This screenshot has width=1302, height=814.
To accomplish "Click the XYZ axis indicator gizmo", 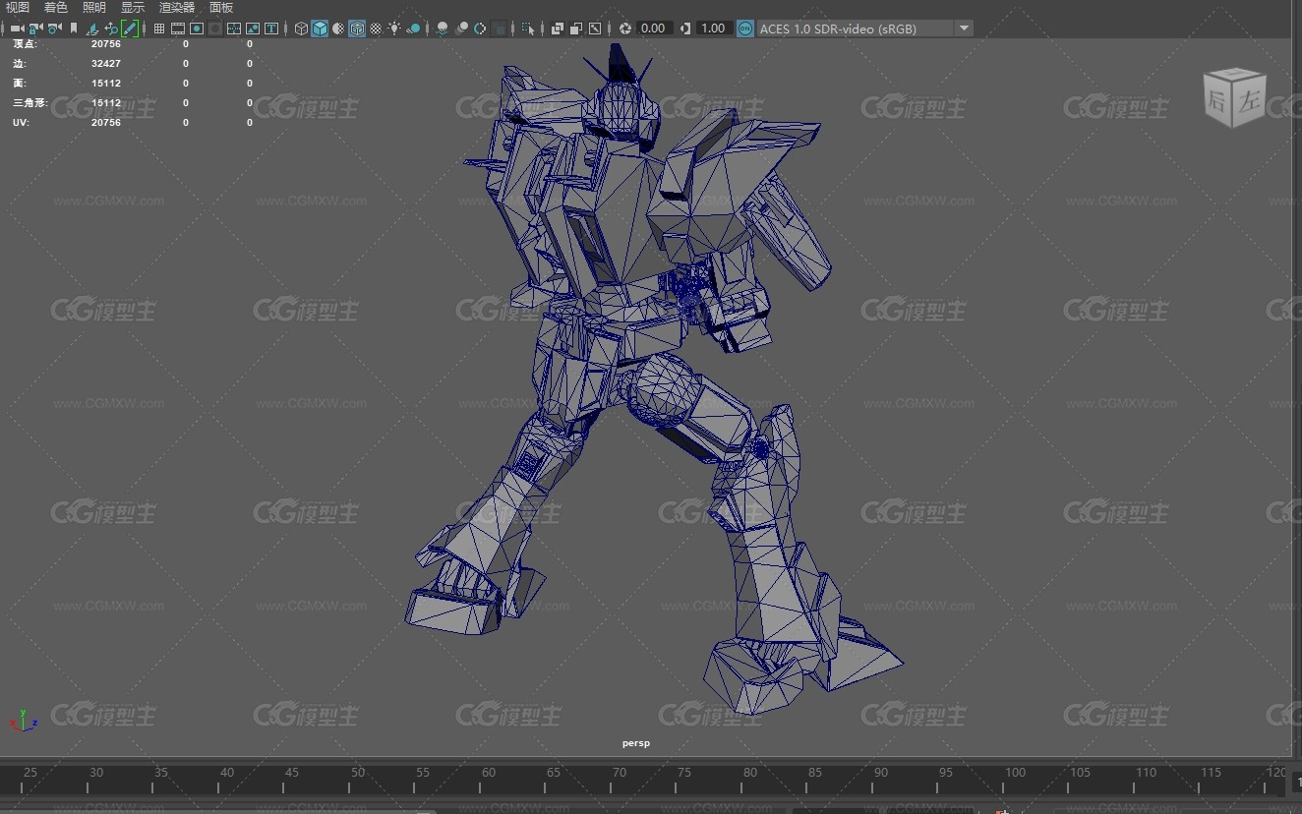I will (x=24, y=720).
